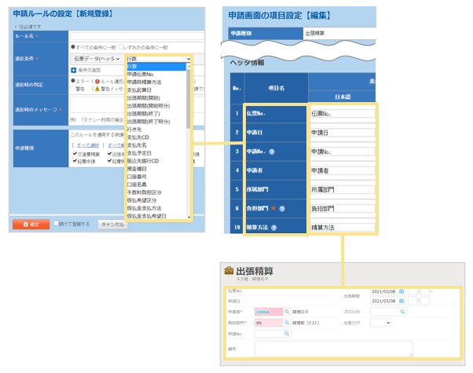Click the 備考 text area
The width and height of the screenshot is (473, 373).
pyautogui.click(x=333, y=348)
